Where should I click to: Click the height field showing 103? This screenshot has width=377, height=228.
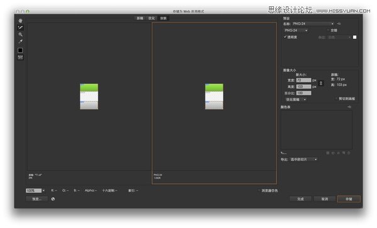303,87
